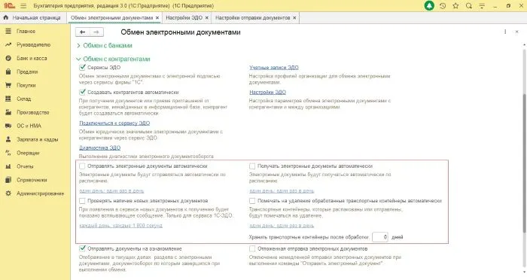Toggle Создавать контрагентов автоматически checkbox
This screenshot has width=527, height=280.
pos(82,92)
